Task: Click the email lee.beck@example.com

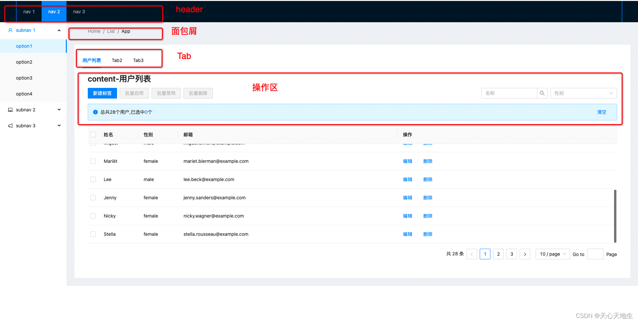Action: pos(209,179)
